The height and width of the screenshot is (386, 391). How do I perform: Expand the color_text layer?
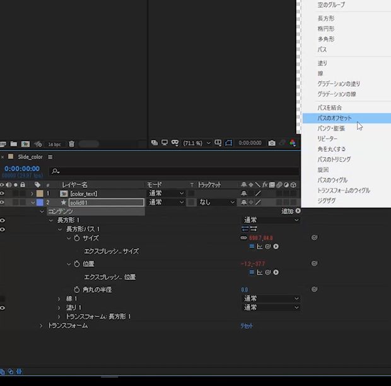point(32,193)
